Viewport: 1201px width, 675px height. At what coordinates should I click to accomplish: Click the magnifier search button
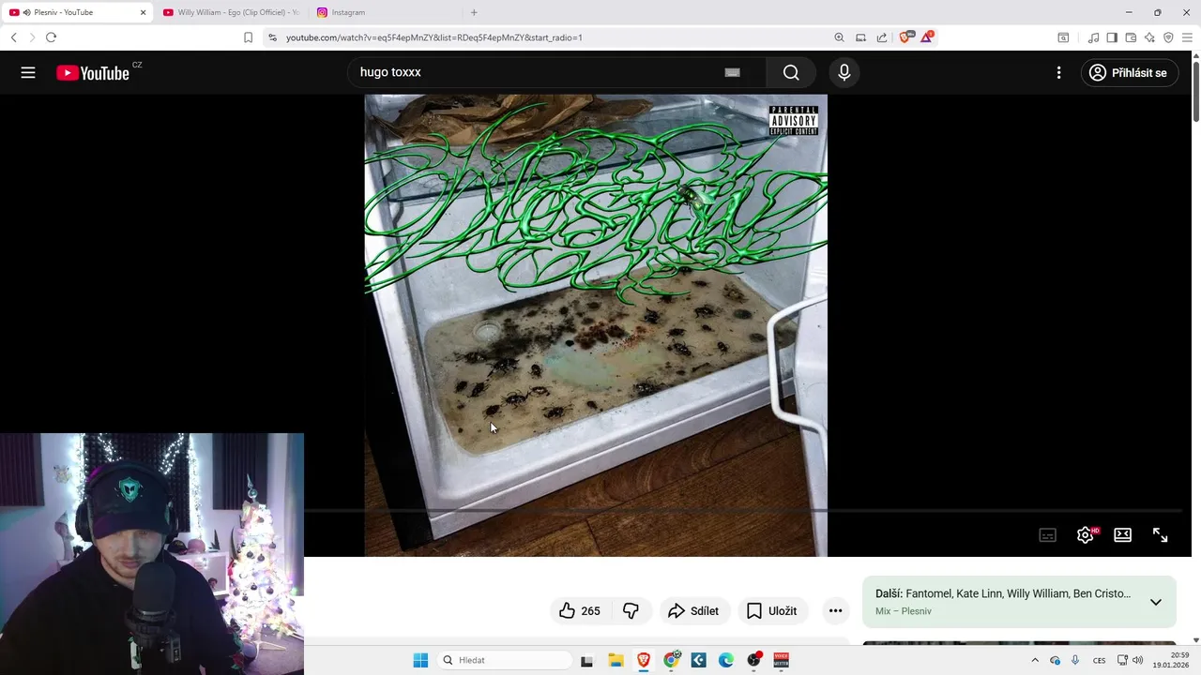(x=791, y=72)
